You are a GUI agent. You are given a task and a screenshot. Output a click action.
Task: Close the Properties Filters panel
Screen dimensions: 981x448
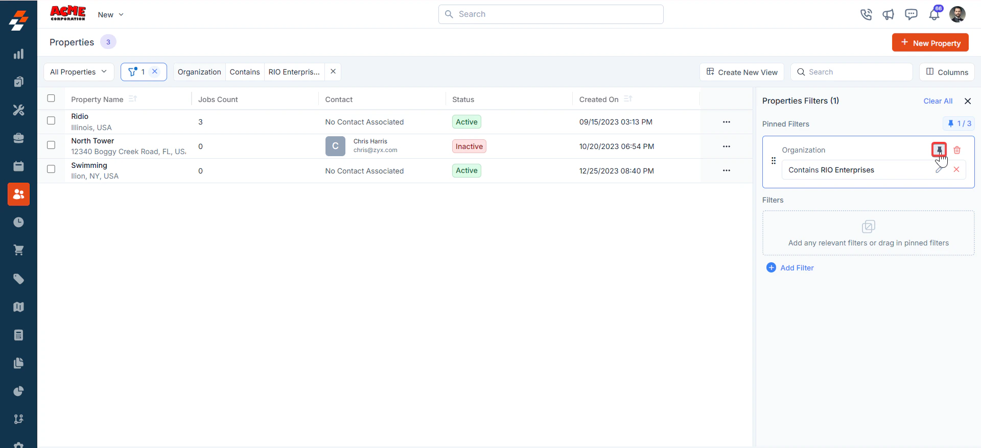point(968,101)
